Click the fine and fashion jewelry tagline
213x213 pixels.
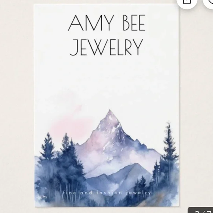pyautogui.click(x=107, y=193)
